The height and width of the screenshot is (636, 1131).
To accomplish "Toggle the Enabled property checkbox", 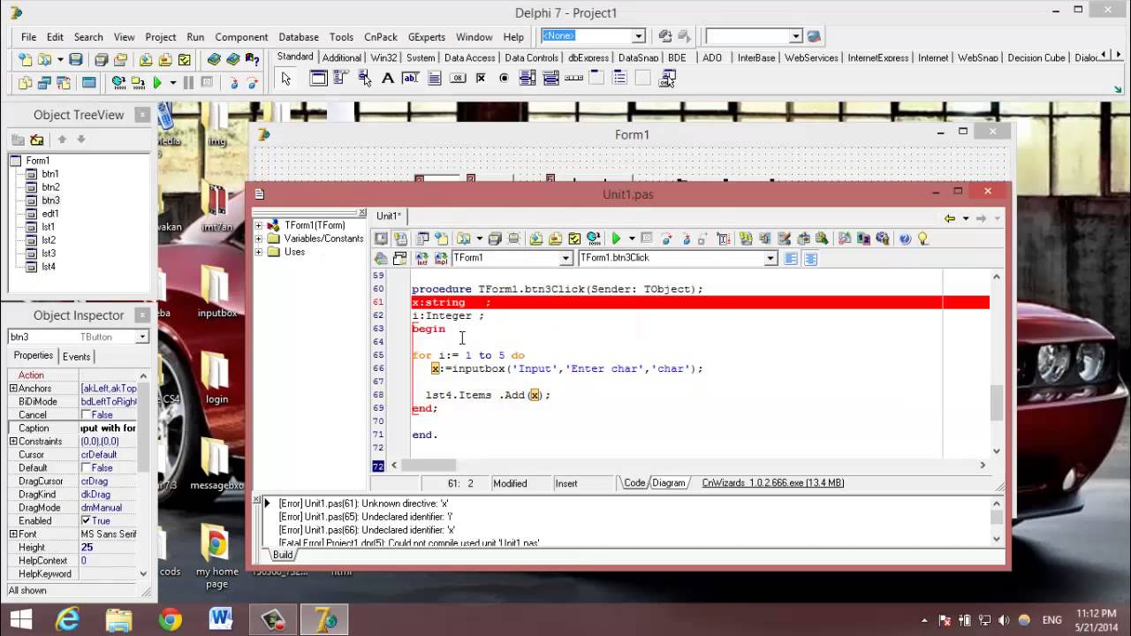I will (x=87, y=520).
